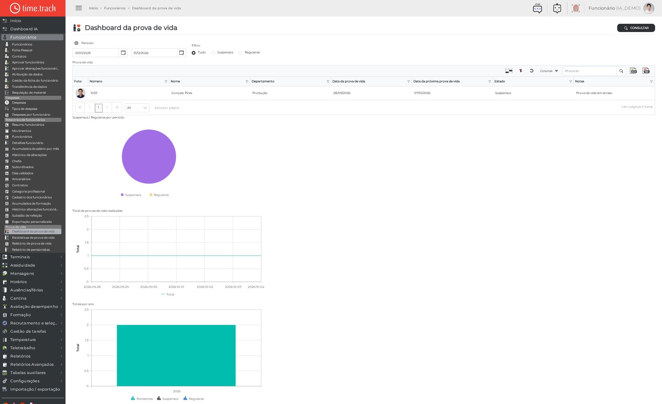Open the user profile avatar
The width and height of the screenshot is (662, 404).
click(x=649, y=8)
